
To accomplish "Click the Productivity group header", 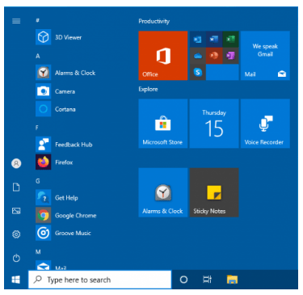I will coord(154,21).
